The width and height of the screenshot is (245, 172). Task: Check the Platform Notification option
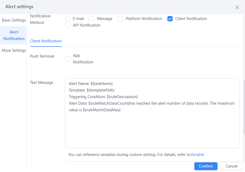[120, 19]
